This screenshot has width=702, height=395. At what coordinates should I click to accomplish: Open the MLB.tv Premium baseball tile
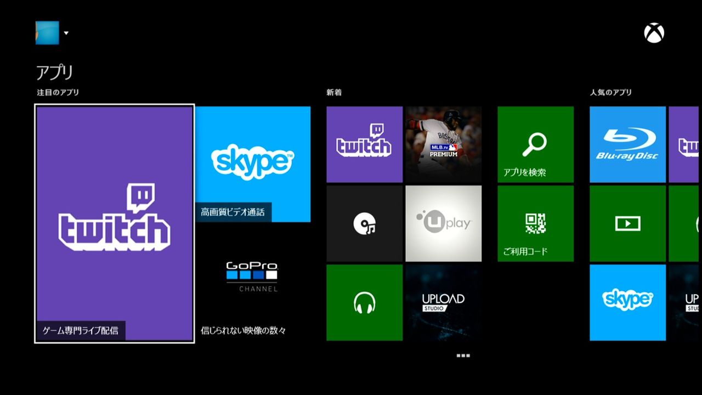pos(443,144)
